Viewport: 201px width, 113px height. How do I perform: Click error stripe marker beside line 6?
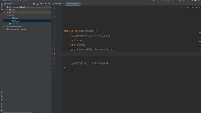tap(200, 32)
